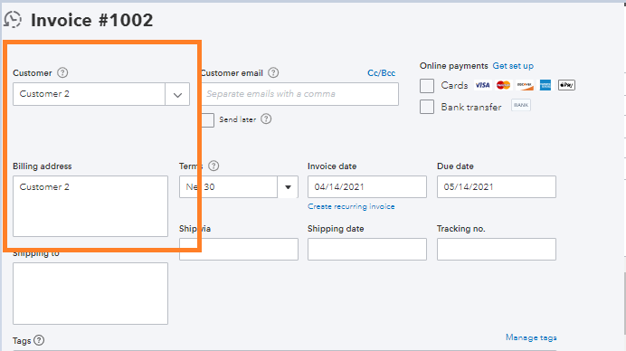Open the help icon beside Send later
The image size is (626, 351).
pyautogui.click(x=266, y=119)
